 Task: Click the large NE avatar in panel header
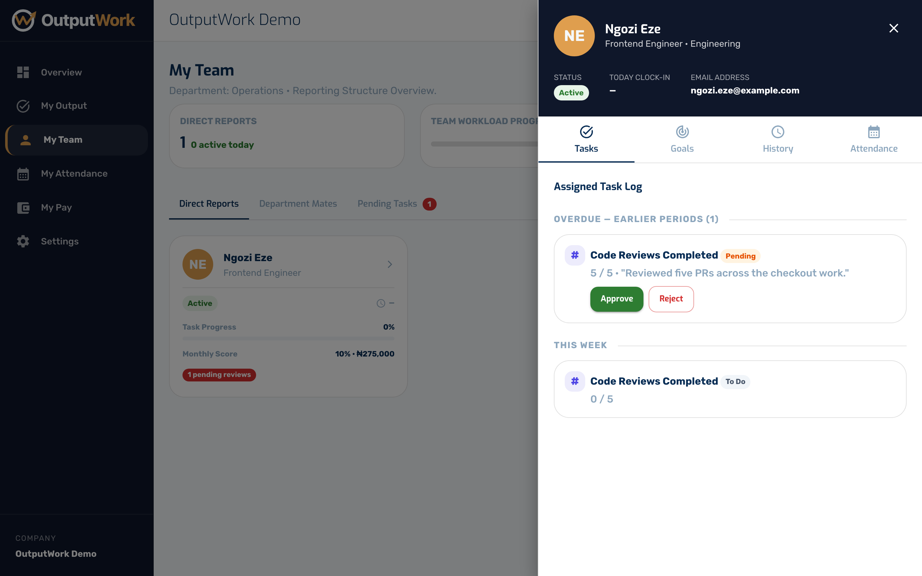574,36
